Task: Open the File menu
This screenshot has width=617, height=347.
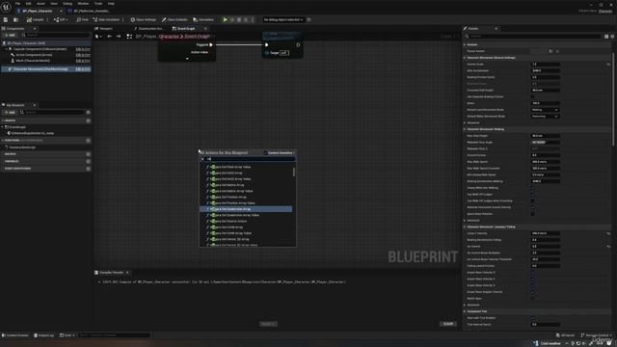Action: pos(17,4)
